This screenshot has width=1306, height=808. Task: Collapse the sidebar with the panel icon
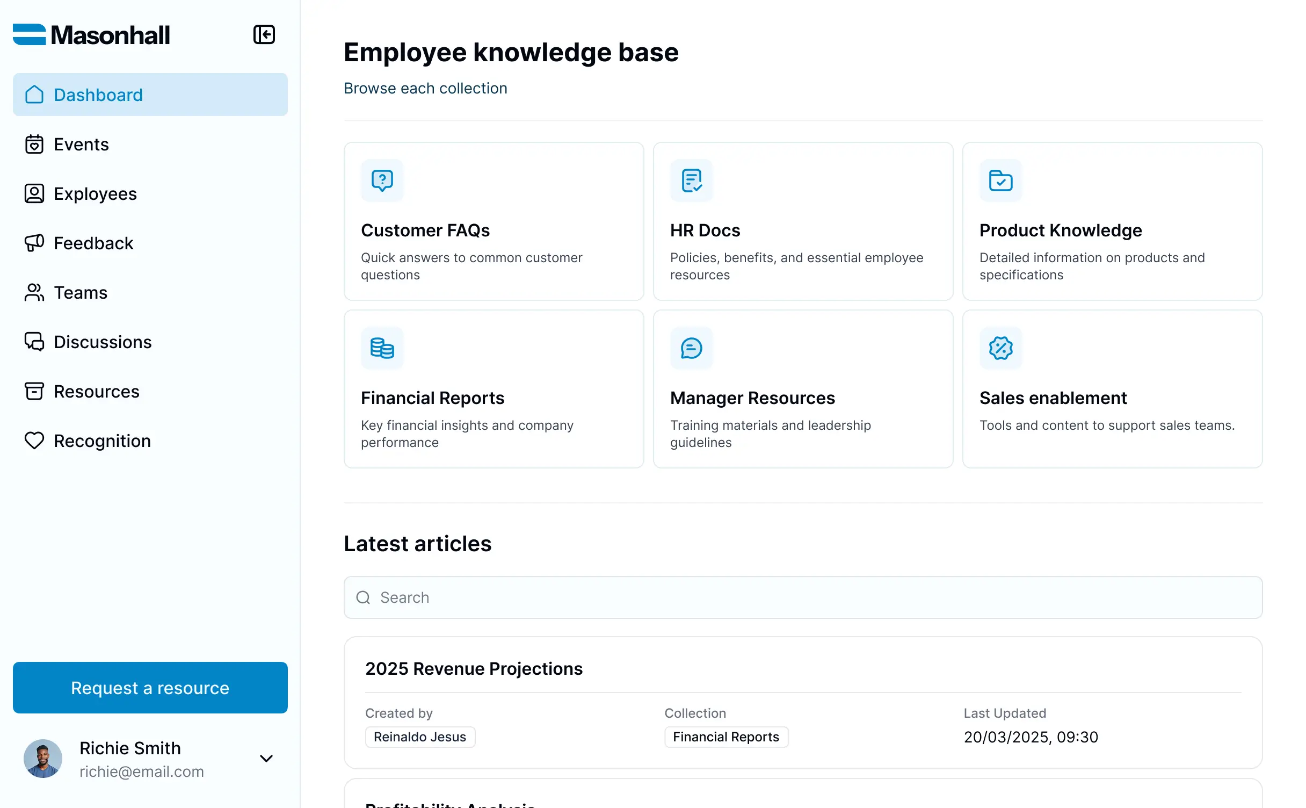tap(264, 34)
